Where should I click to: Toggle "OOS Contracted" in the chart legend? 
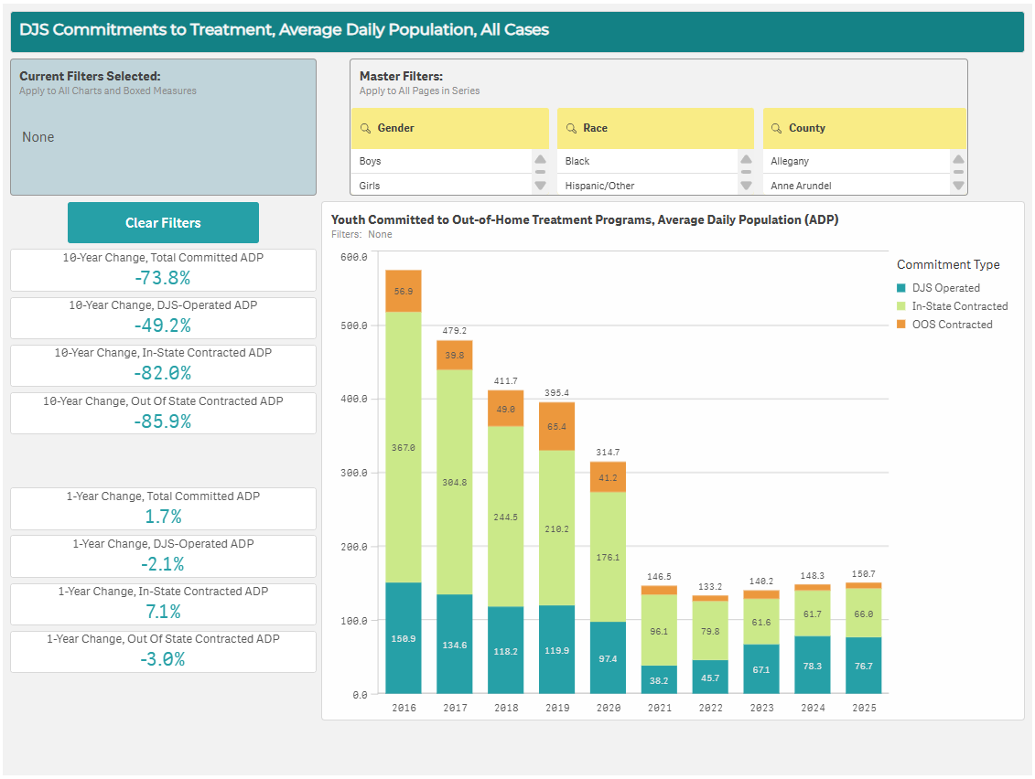tap(952, 325)
